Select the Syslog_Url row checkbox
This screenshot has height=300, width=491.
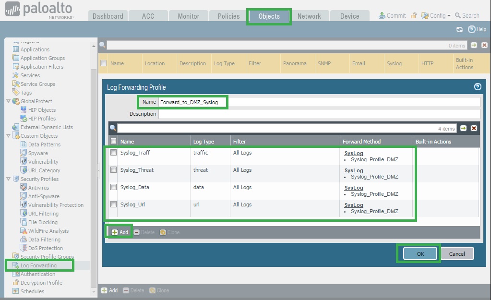coord(114,204)
